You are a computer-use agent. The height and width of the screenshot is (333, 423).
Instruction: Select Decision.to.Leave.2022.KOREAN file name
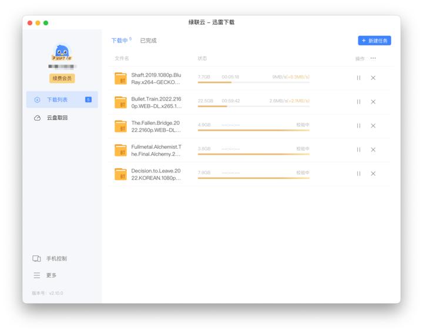(156, 174)
